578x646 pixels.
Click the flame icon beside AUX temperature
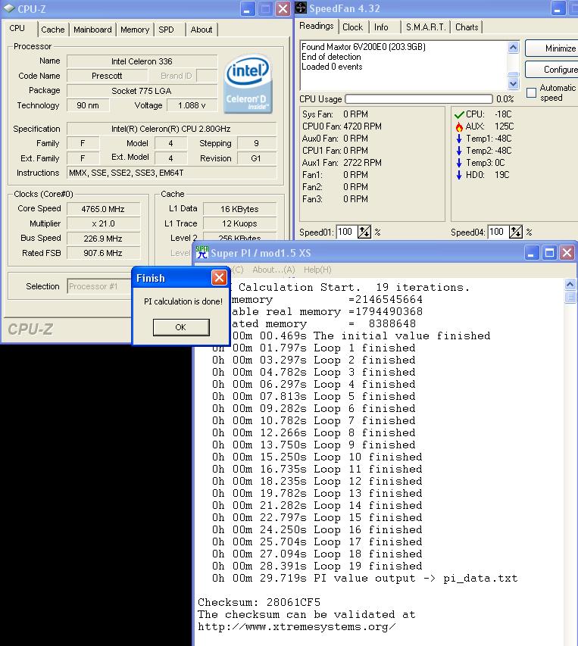pyautogui.click(x=459, y=126)
